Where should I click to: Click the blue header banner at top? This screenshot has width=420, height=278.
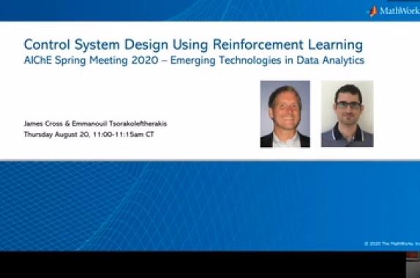[210, 10]
